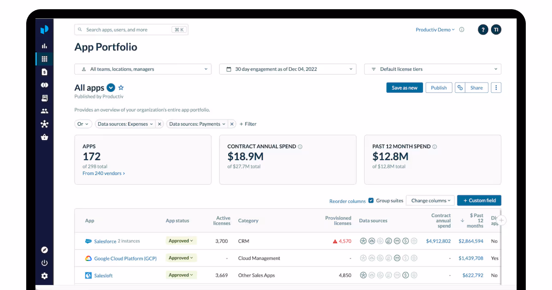Open the Productiv Demo account dropdown

click(435, 29)
